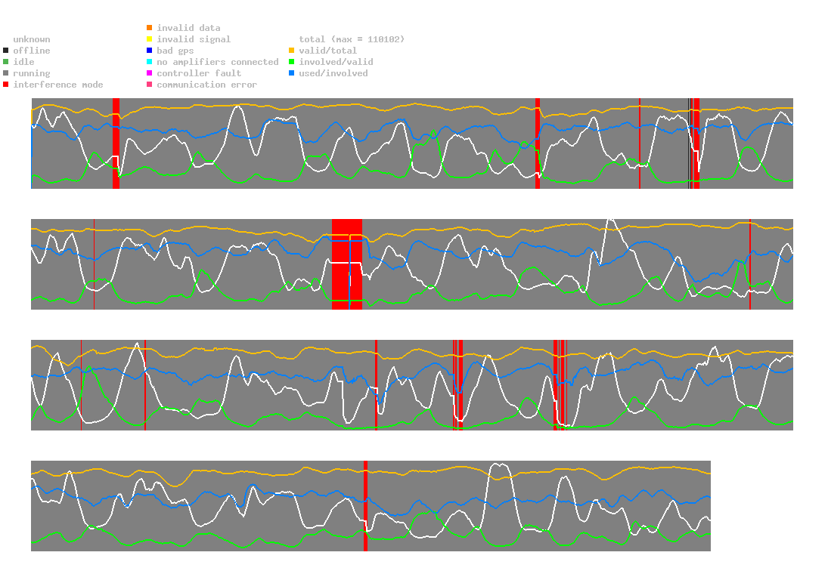Image resolution: width=828 pixels, height=577 pixels.
Task: Click the red interference mode swatch
Action: (6, 85)
